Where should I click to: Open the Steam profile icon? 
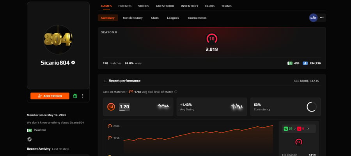(x=29, y=140)
